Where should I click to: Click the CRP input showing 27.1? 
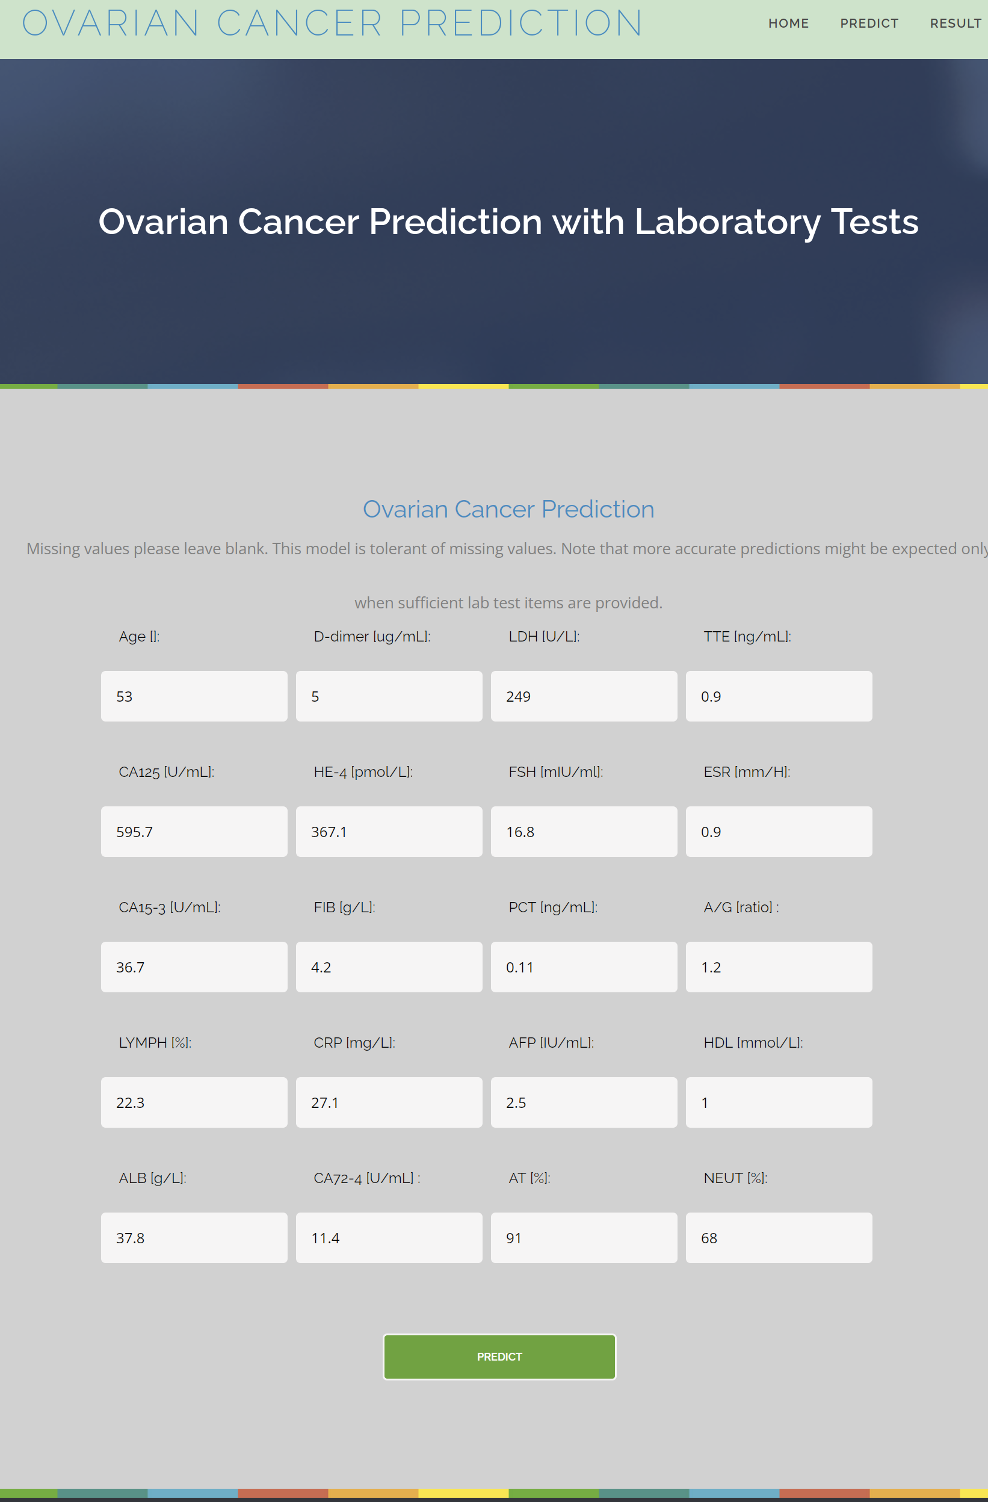(x=389, y=1102)
